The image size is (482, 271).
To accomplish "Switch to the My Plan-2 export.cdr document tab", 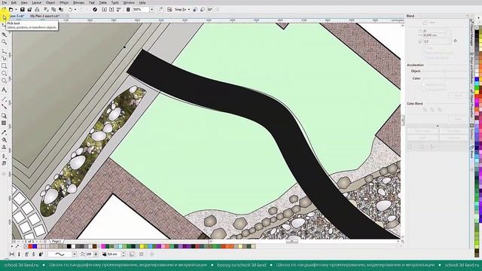I will click(45, 16).
